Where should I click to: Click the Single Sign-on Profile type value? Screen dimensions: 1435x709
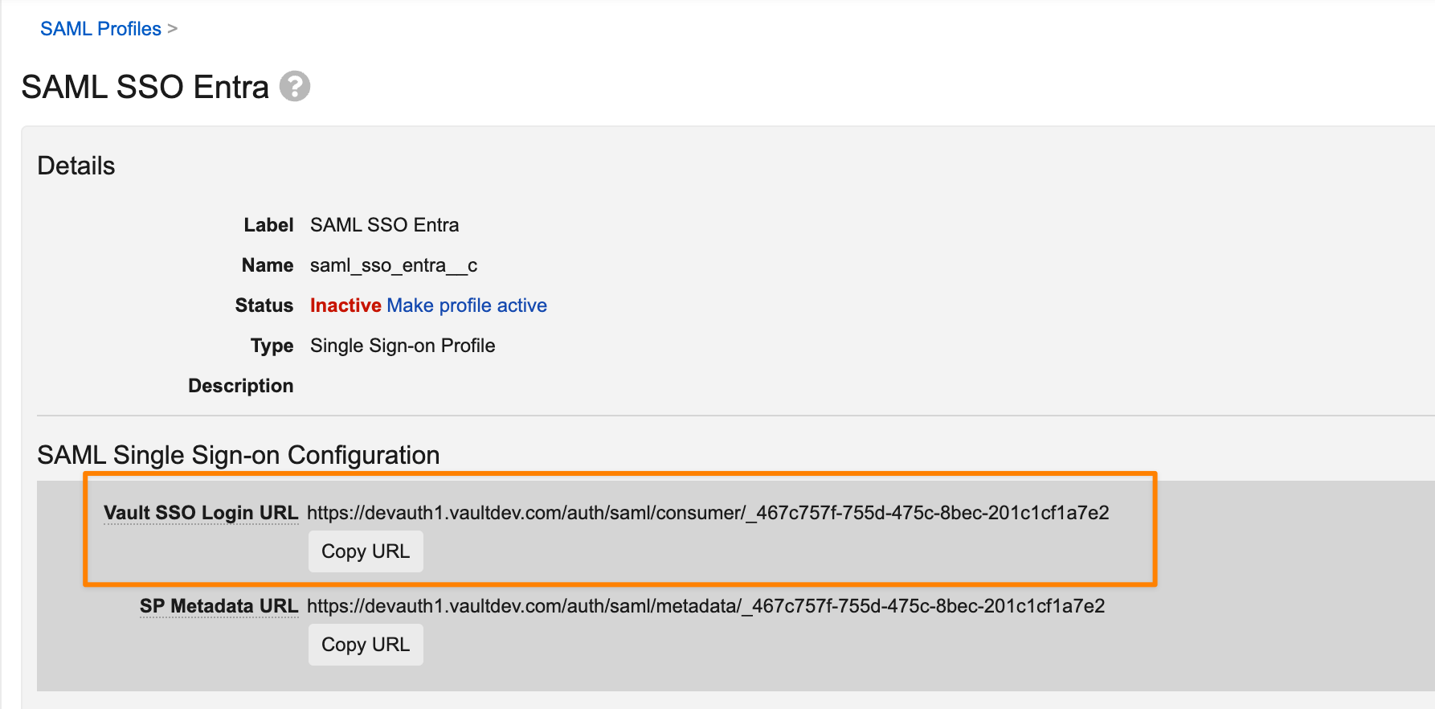click(x=403, y=346)
